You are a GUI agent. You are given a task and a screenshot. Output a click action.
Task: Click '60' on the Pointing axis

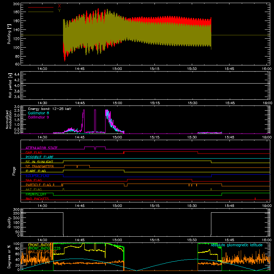coord(17,64)
